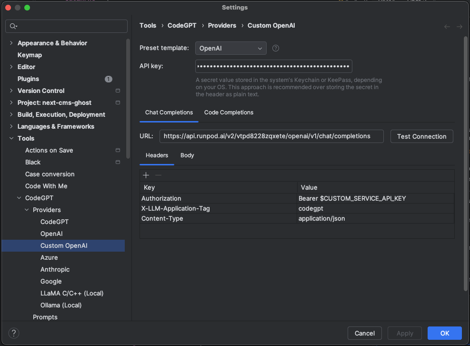This screenshot has height=346, width=470.
Task: Add a new header with the plus icon
Action: click(x=146, y=175)
